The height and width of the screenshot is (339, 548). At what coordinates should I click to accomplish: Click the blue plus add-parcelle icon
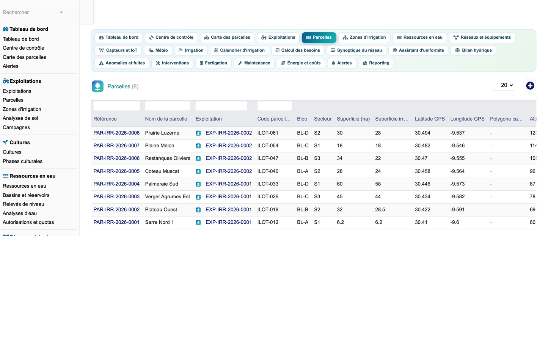[530, 86]
